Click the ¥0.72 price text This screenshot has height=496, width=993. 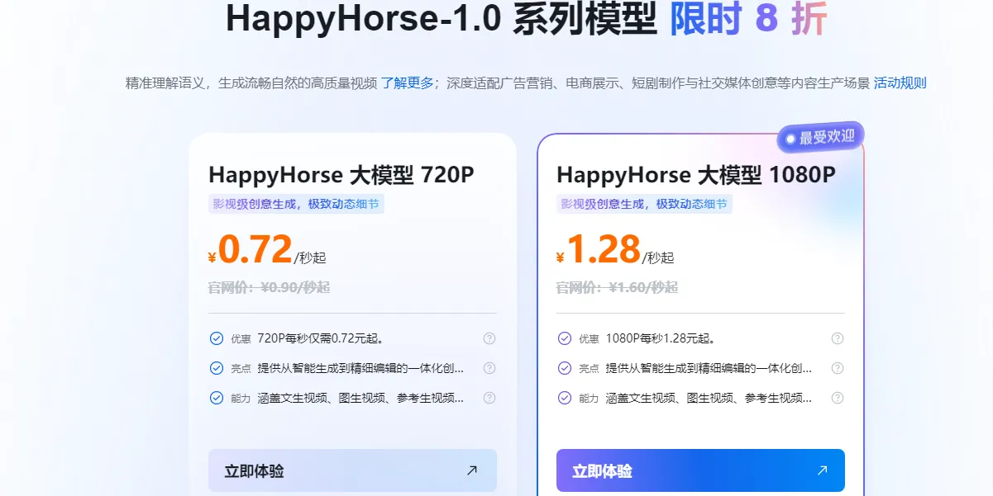[x=251, y=250]
